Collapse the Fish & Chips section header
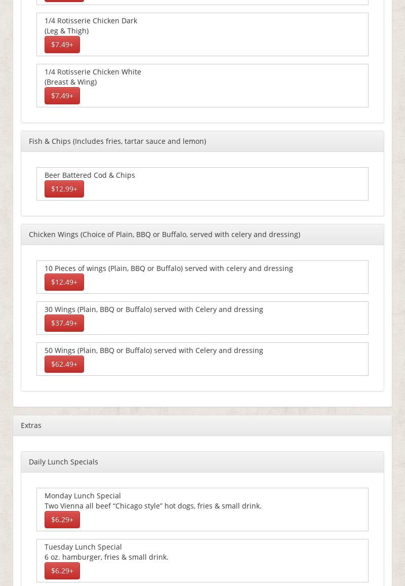 click(x=117, y=141)
